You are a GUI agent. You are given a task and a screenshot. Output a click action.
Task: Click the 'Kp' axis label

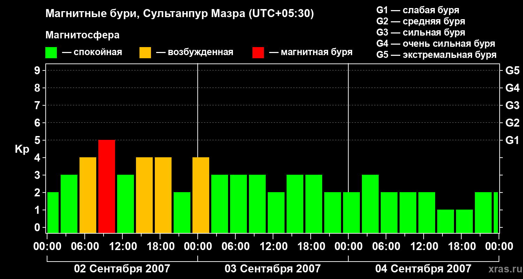[22, 149]
